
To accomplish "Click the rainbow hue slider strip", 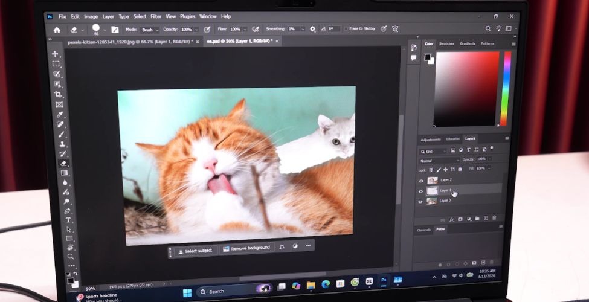I will pos(507,88).
